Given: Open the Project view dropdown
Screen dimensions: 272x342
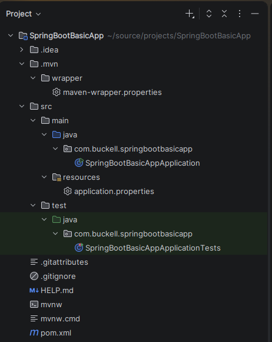Looking at the screenshot, I should coord(38,14).
